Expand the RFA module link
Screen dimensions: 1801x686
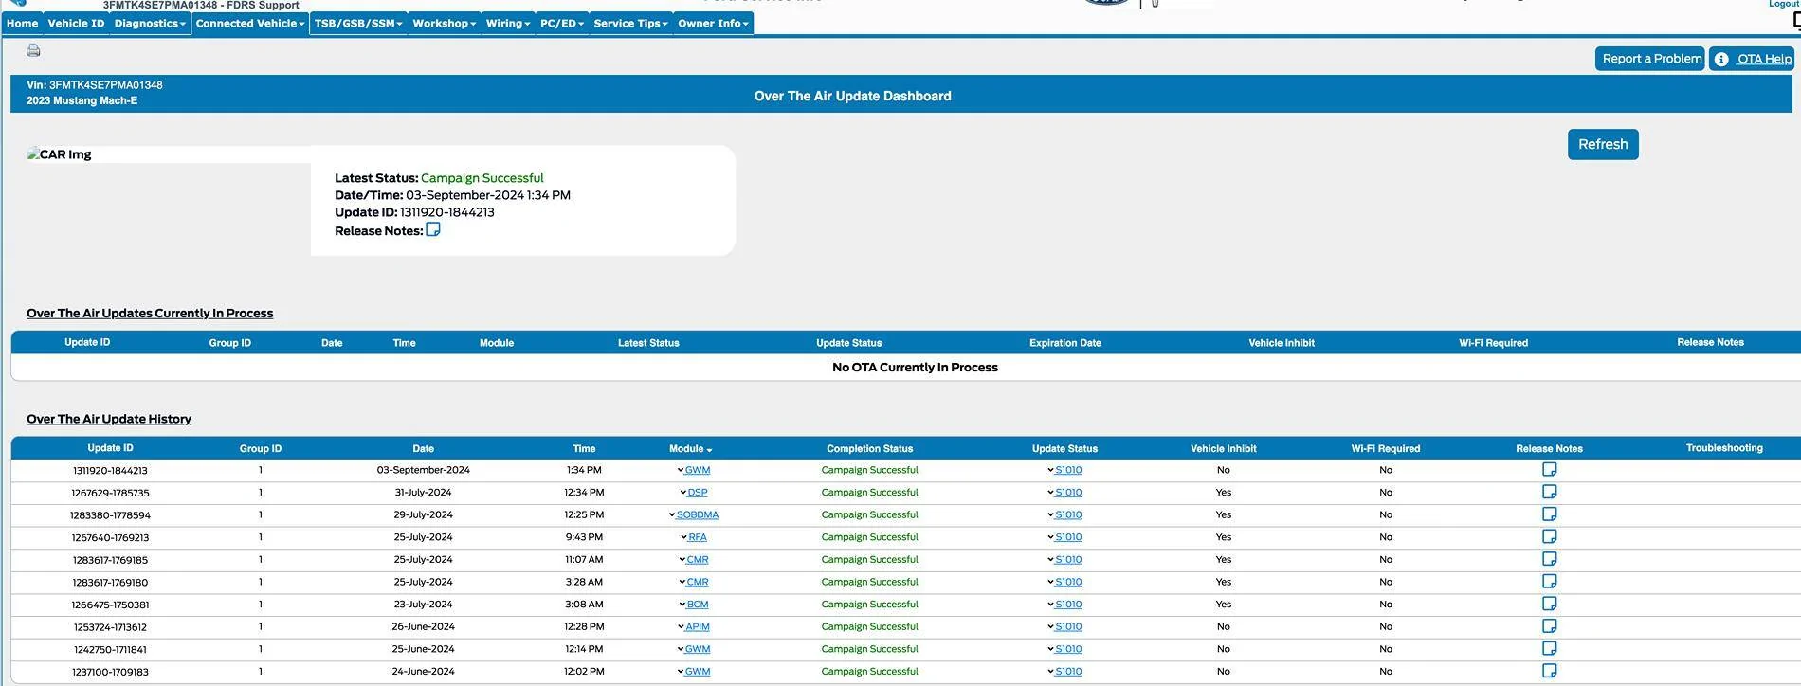coord(694,537)
